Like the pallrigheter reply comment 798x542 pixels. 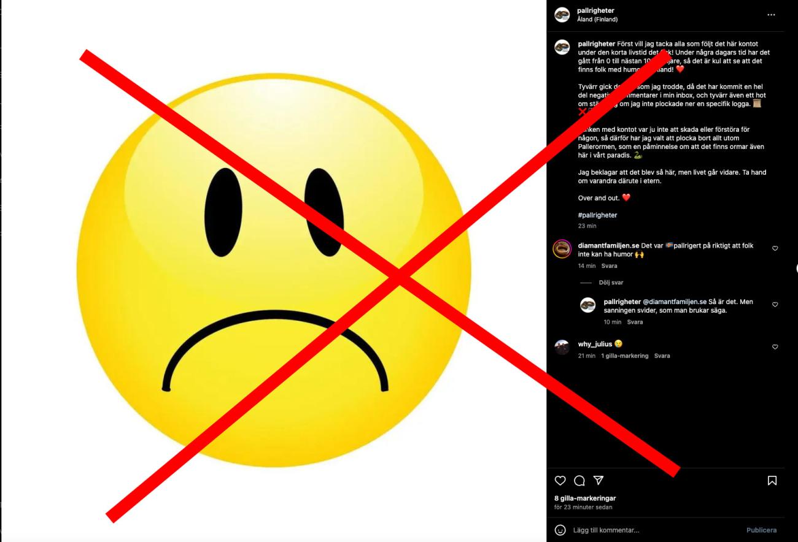coord(775,305)
